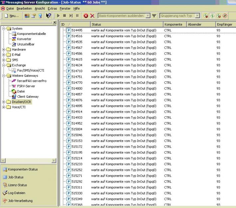236x208 pixels.
Task: Select ferrariFAX-serverPro gateway
Action: [32, 81]
